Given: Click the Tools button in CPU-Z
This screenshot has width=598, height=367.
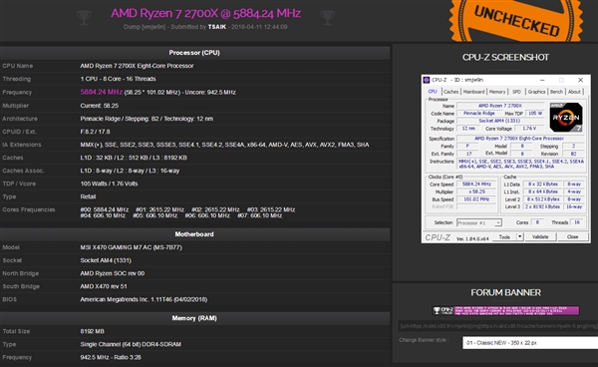Looking at the screenshot, I should click(504, 237).
